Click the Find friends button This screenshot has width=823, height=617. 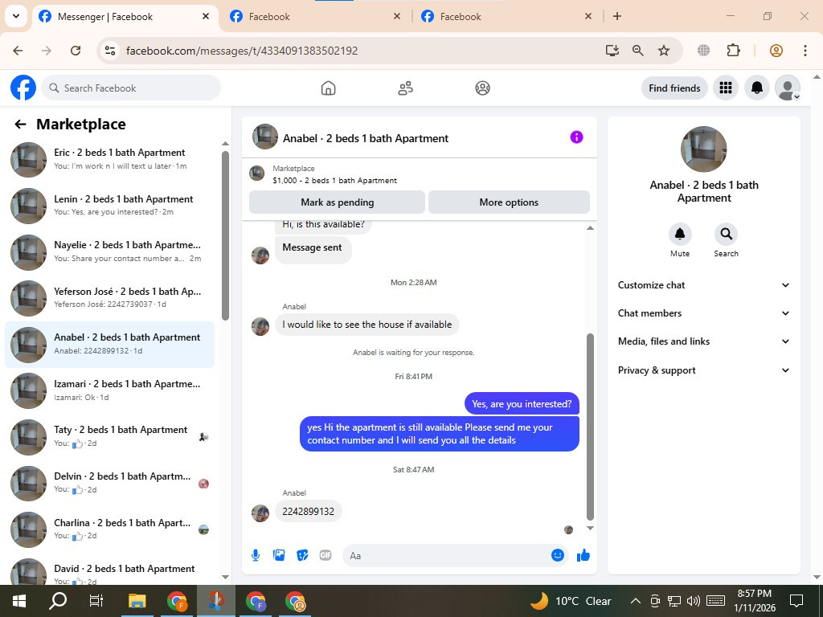[x=674, y=88]
